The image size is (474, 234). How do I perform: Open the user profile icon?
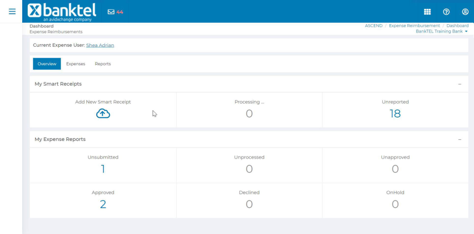click(465, 12)
